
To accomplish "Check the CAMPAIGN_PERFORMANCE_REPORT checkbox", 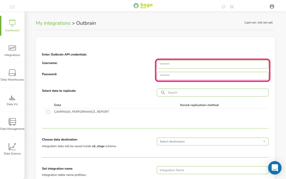I will tap(48, 112).
